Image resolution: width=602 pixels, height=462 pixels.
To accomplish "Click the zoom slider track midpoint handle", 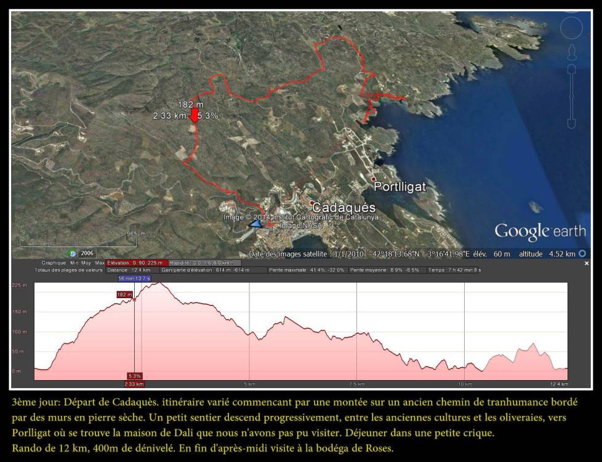I will pos(571,95).
